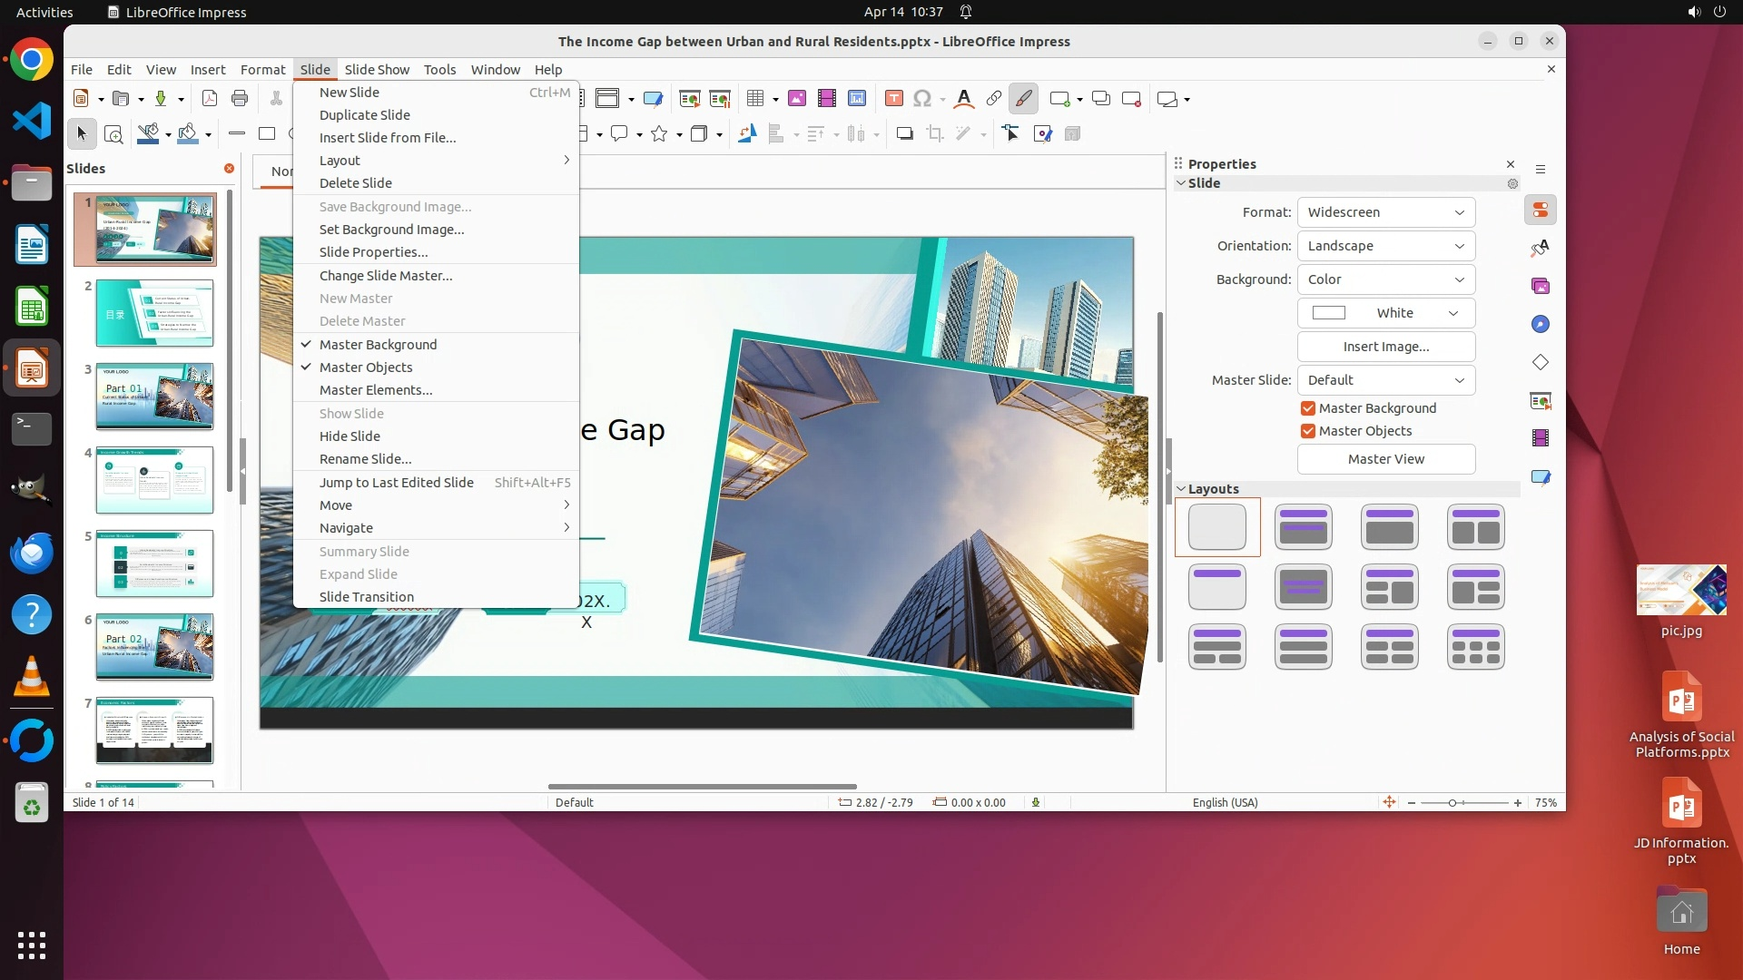Choose Duplicate Slide from Slide menu
This screenshot has height=980, width=1743.
tap(365, 115)
